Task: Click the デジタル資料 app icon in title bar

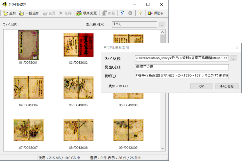Action: click(x=4, y=4)
